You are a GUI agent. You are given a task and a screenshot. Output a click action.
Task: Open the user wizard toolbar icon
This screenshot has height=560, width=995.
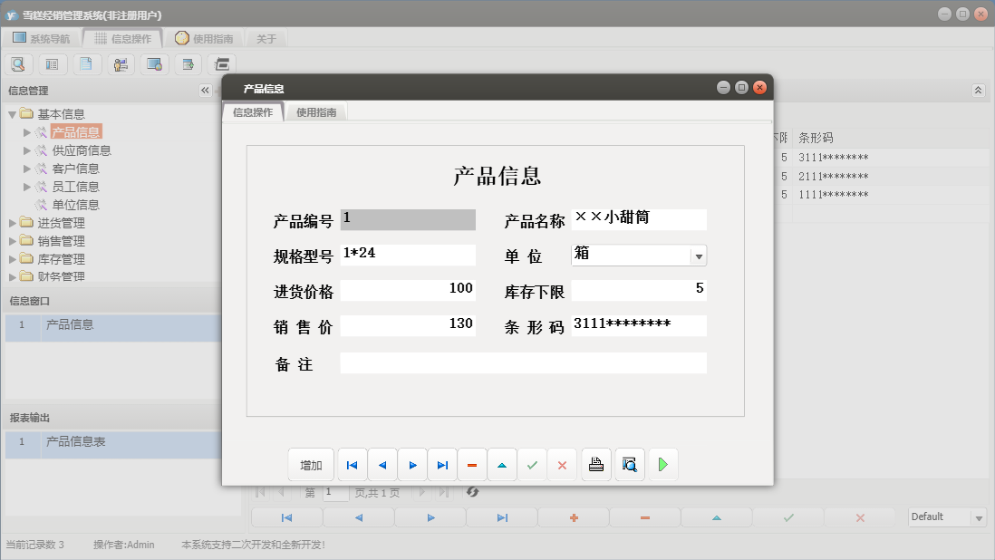pyautogui.click(x=119, y=64)
